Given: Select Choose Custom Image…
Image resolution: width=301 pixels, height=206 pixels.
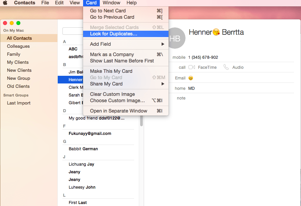Looking at the screenshot, I should (x=126, y=100).
